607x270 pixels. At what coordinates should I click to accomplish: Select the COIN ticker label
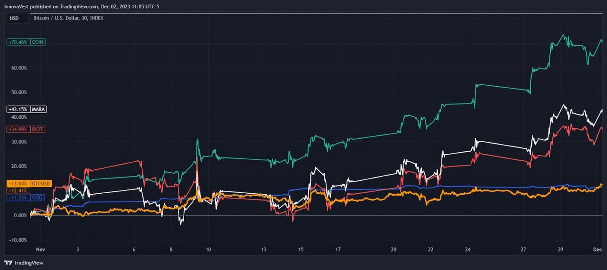pos(37,42)
